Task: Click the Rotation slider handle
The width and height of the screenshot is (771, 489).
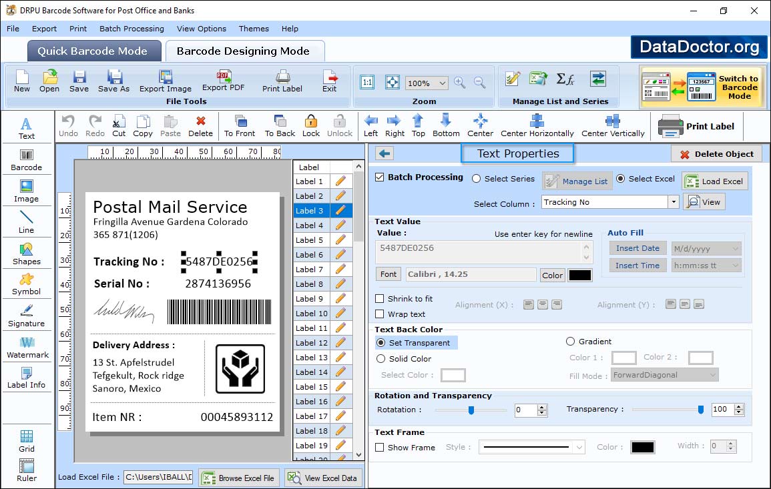Action: [x=471, y=410]
